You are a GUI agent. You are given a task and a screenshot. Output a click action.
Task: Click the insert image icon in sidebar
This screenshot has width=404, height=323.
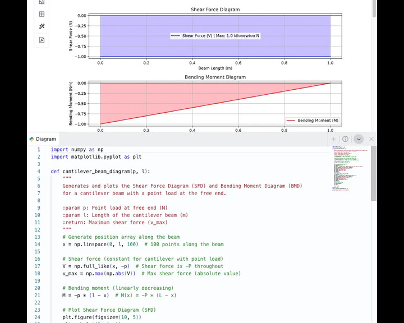pyautogui.click(x=42, y=2)
